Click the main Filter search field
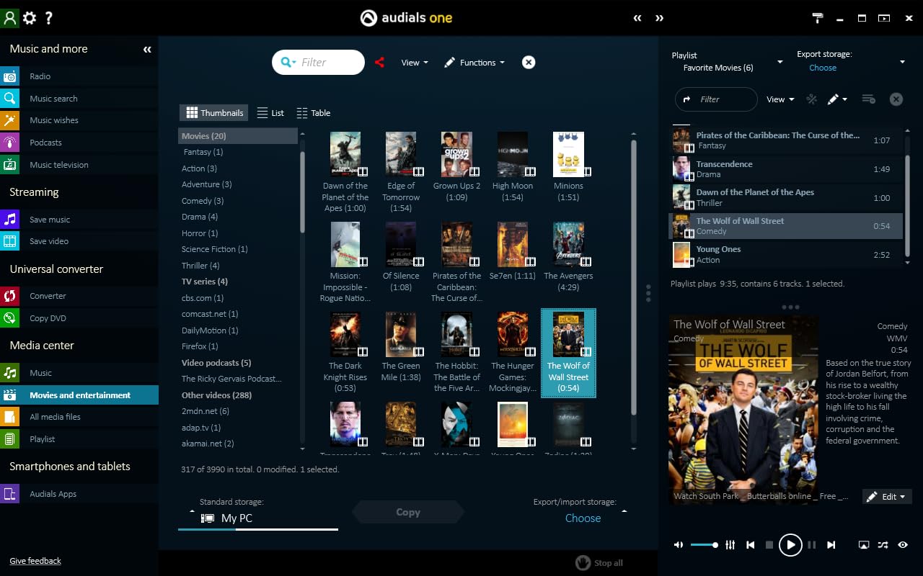The image size is (923, 576). 318,63
